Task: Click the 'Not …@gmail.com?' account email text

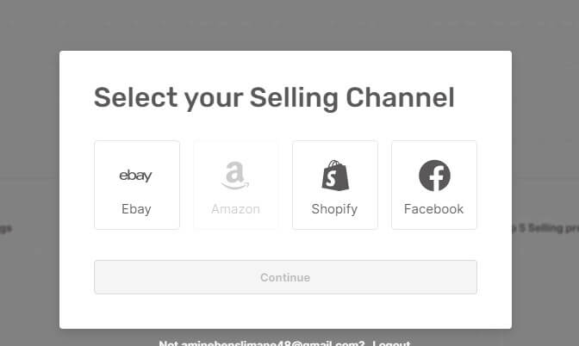Action: (261, 343)
